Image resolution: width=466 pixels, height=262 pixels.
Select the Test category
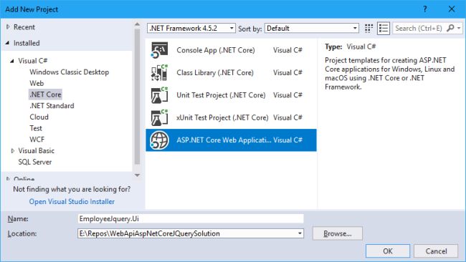tap(36, 128)
